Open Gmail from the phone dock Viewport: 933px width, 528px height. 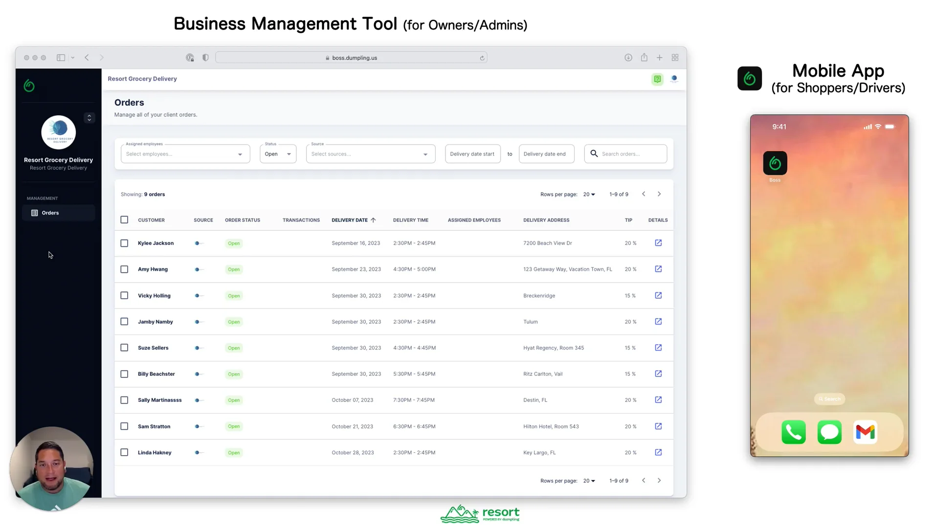(865, 432)
